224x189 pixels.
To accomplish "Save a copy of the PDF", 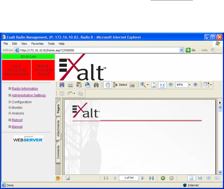I will [x=62, y=85].
